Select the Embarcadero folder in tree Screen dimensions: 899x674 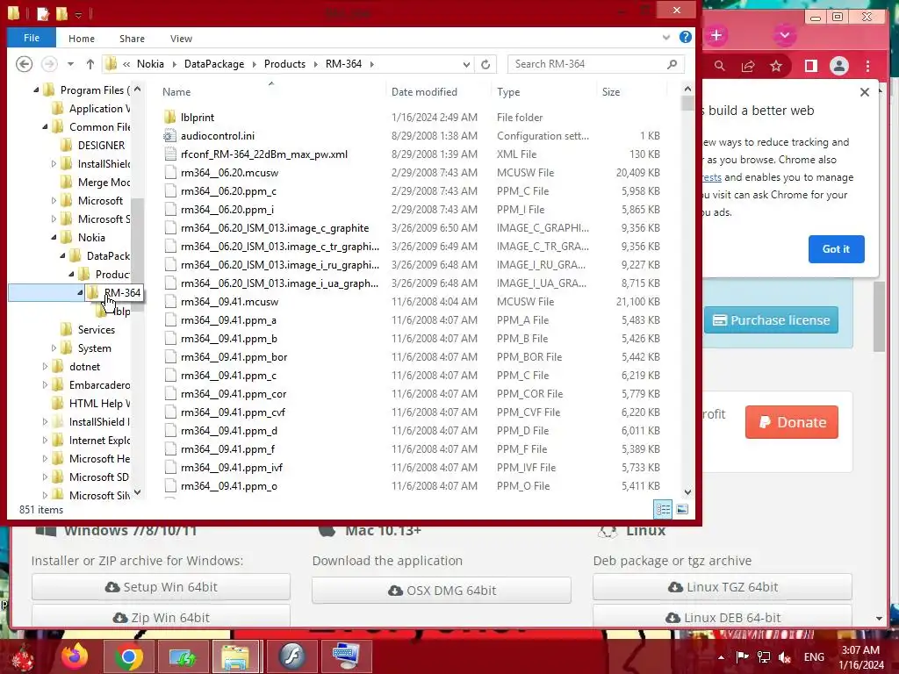100,385
